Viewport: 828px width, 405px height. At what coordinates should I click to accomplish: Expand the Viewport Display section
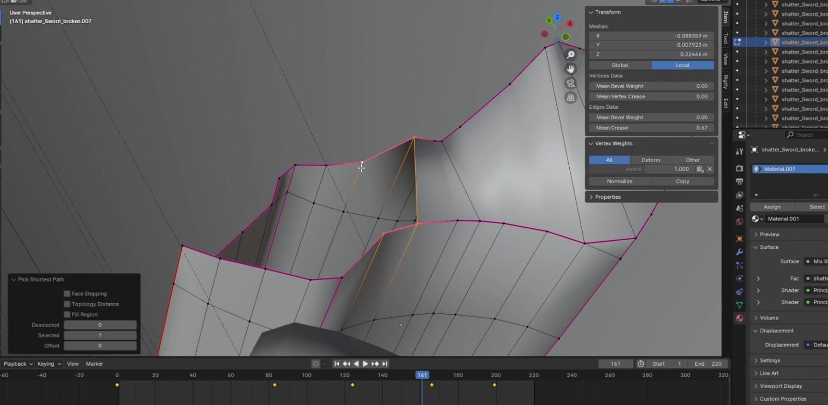point(781,386)
